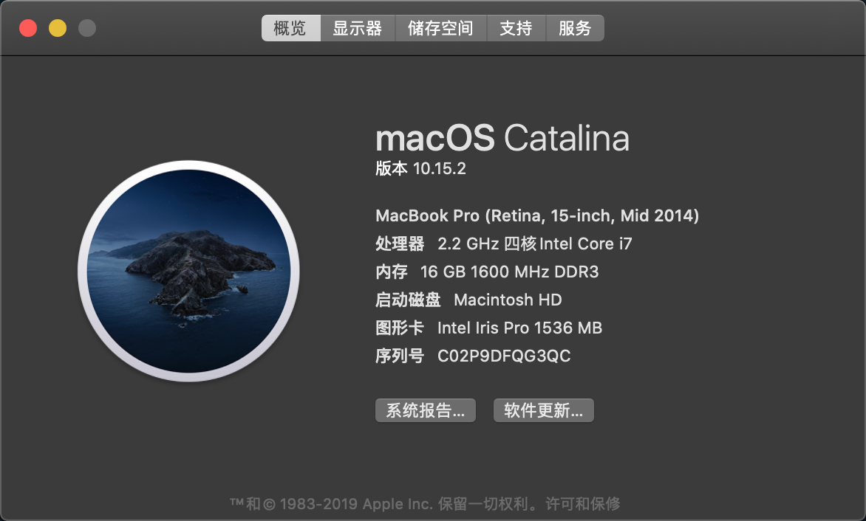This screenshot has width=866, height=521.
Task: Open the 显示器 tab
Action: [x=357, y=28]
